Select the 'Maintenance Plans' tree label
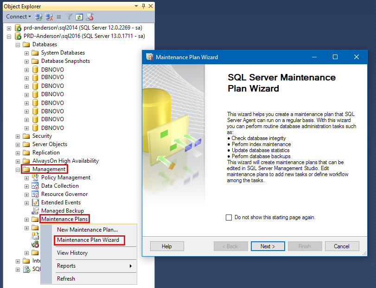 coord(64,219)
